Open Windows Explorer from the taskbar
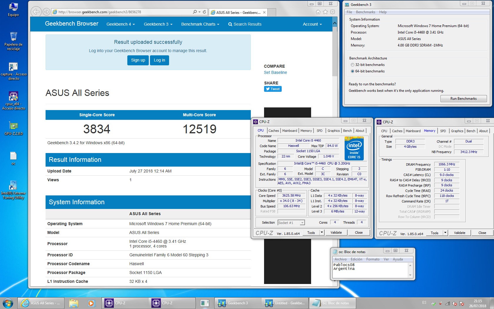 (x=74, y=303)
